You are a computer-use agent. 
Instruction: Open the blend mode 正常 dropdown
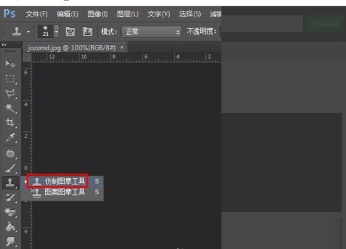click(152, 32)
